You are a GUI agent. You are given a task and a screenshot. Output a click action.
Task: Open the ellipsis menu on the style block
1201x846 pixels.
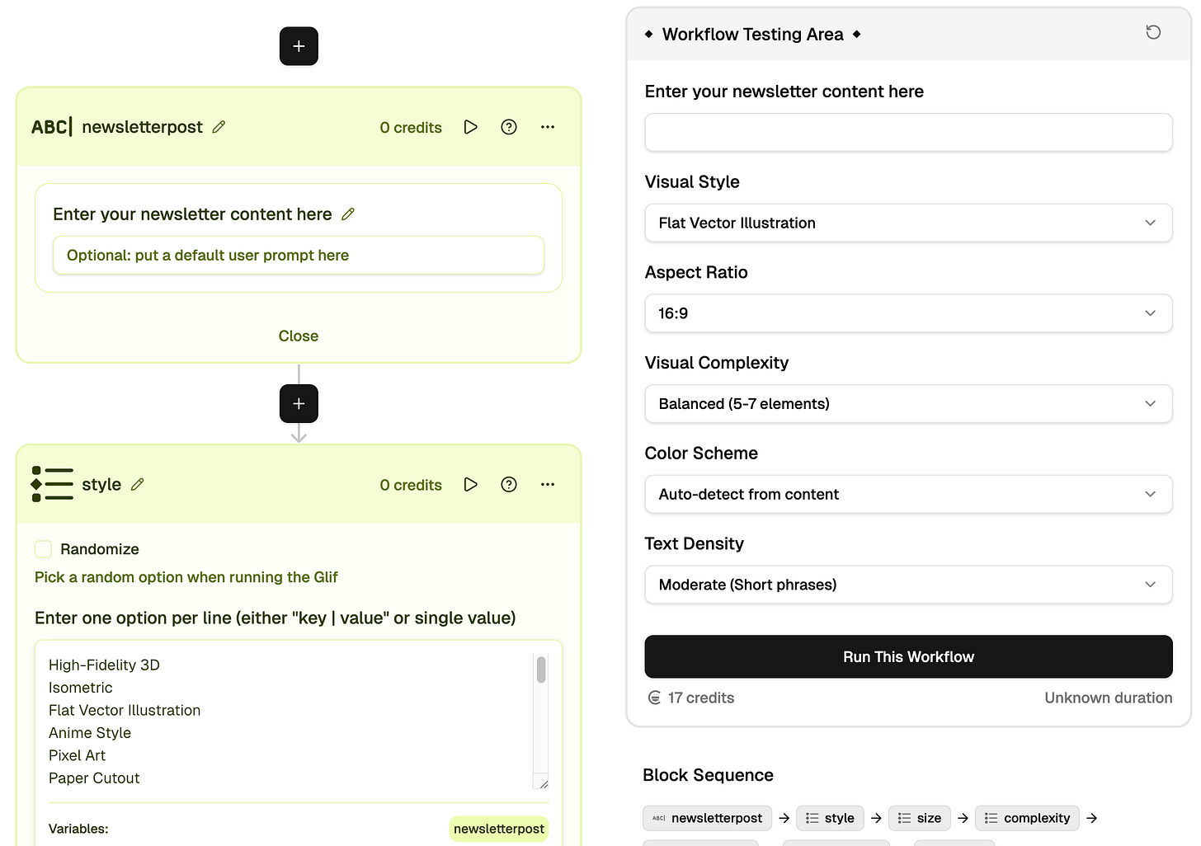click(547, 485)
